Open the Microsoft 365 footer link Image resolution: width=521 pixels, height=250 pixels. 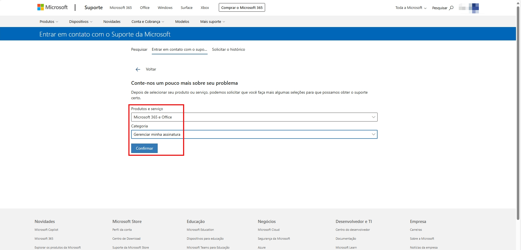(44, 239)
